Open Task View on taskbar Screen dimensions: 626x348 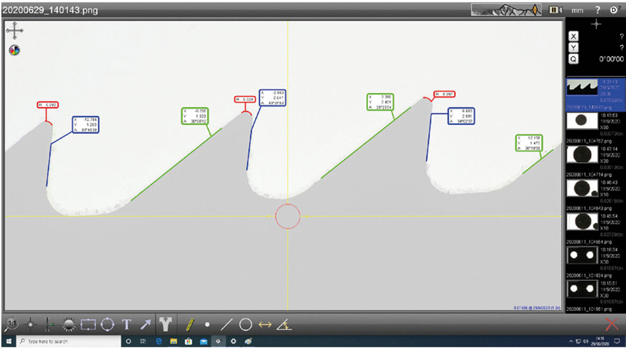pos(143,341)
